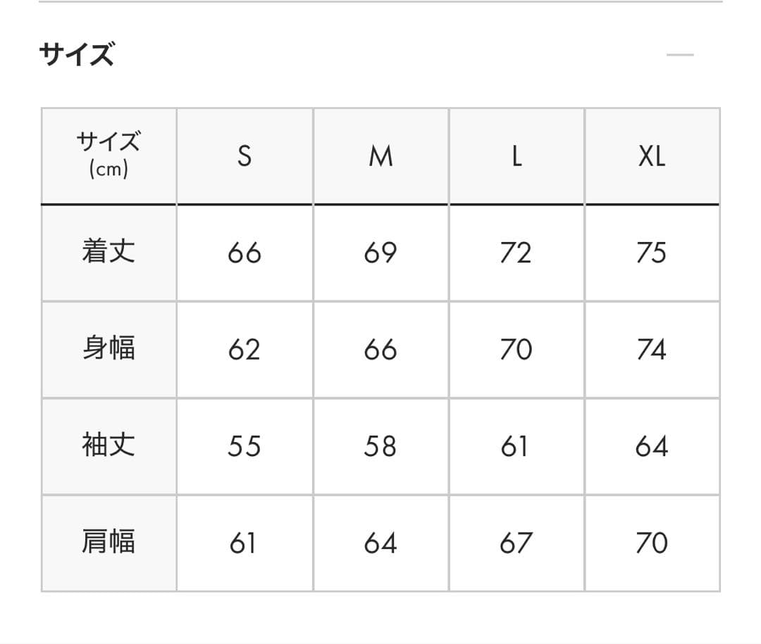Click the 着丈 value 66 for size S
The image size is (761, 644).
[x=243, y=251]
